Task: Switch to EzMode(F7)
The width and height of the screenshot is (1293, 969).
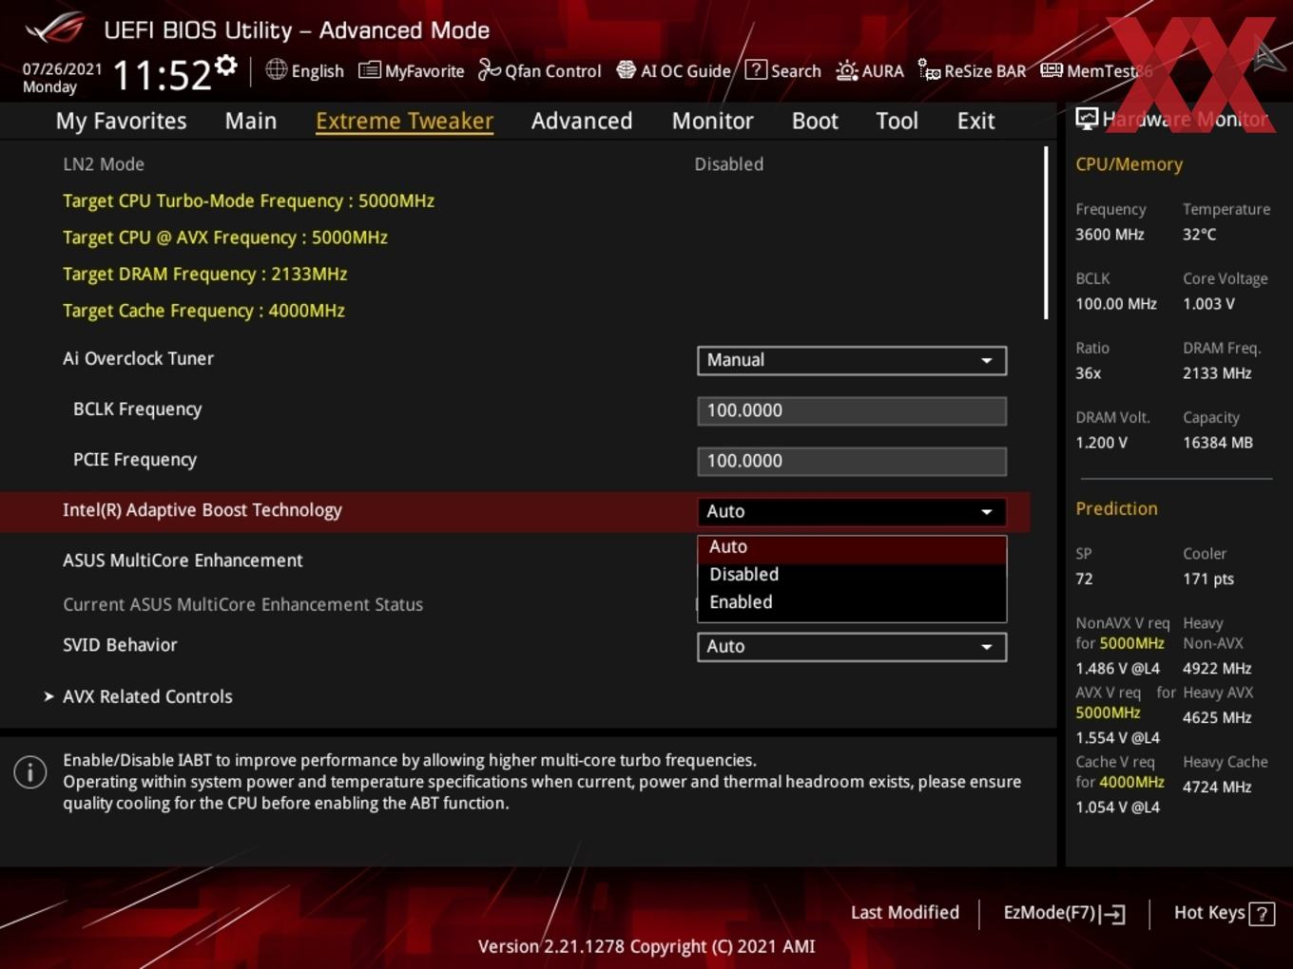Action: click(1065, 913)
